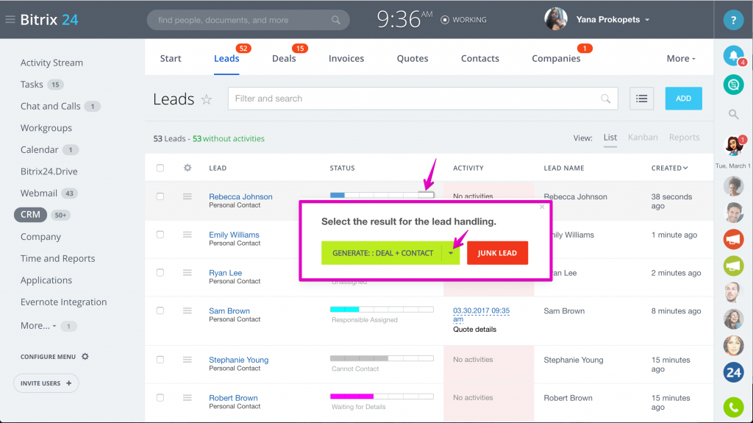Open row menu for Emily Williams

click(x=188, y=235)
